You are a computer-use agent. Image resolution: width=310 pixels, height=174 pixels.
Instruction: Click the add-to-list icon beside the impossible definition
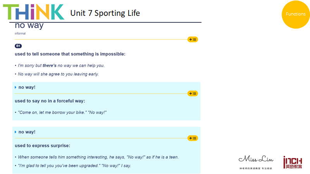tap(193, 39)
